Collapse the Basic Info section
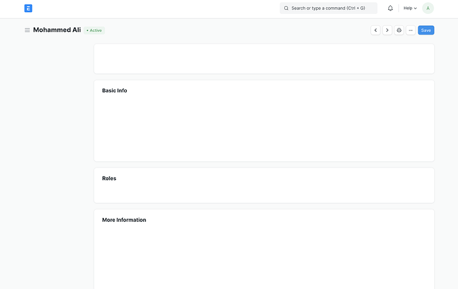 click(x=114, y=90)
